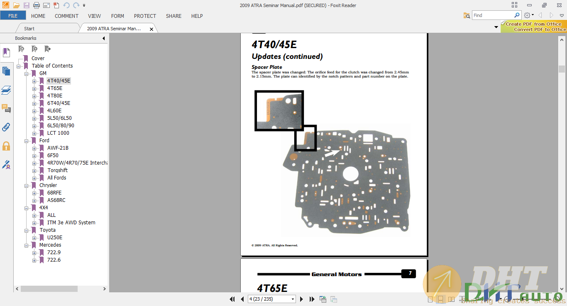Click the add new bookmark icon

coord(34,49)
